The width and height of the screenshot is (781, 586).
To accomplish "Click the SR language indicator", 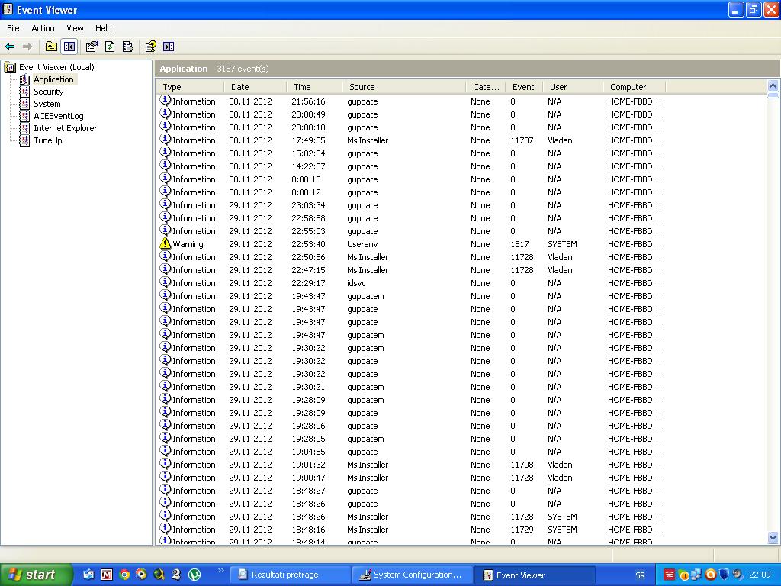I will point(640,575).
